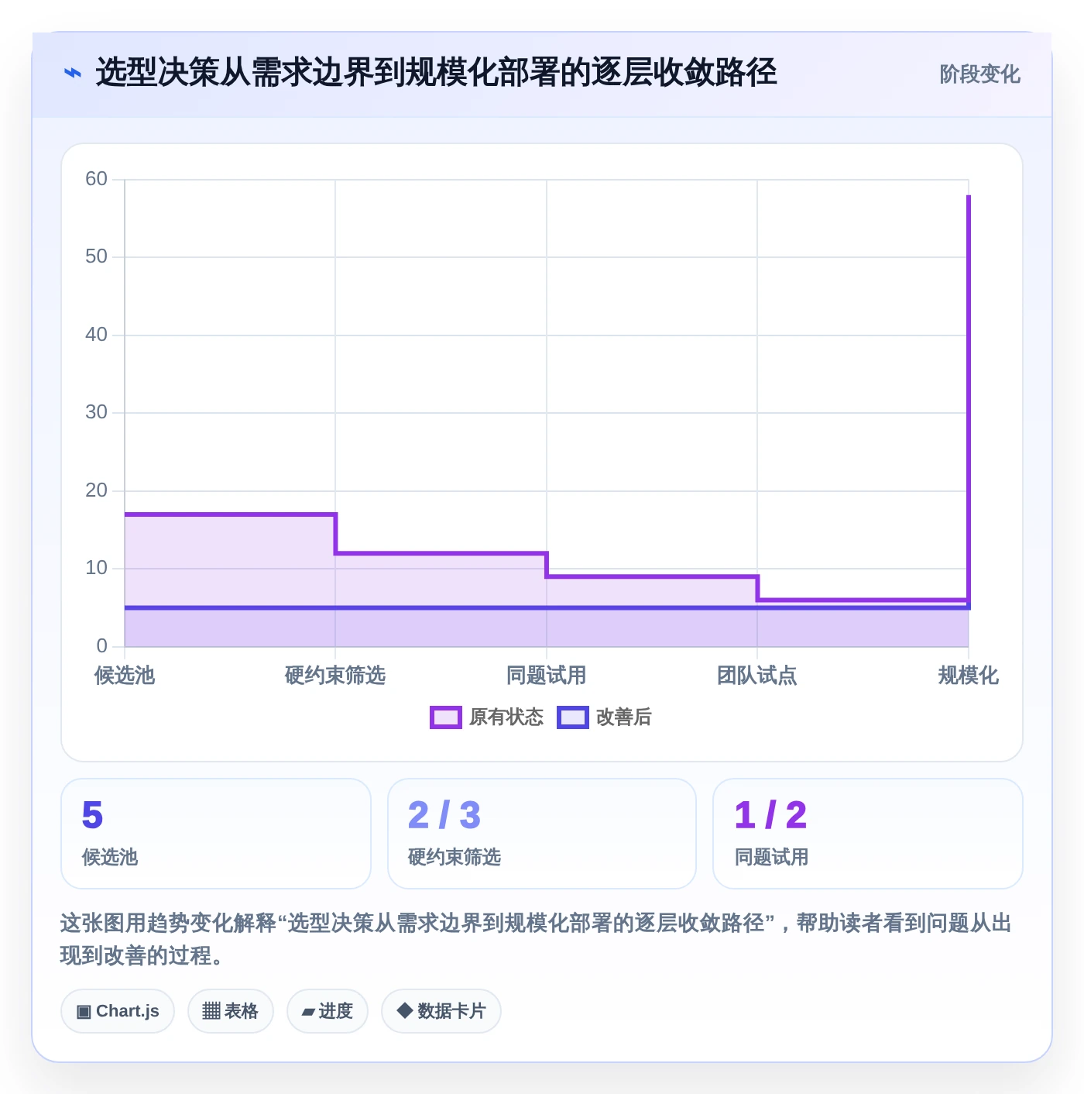Toggle the 改善后 legend series
Viewport: 1084px width, 1094px height.
(x=604, y=717)
